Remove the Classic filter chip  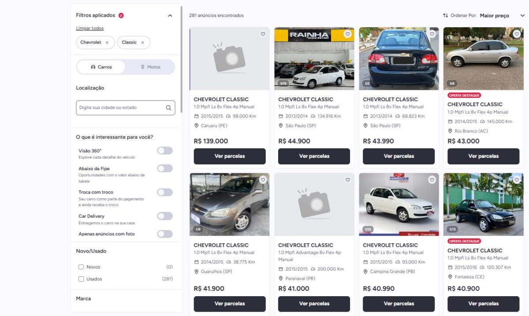click(142, 43)
